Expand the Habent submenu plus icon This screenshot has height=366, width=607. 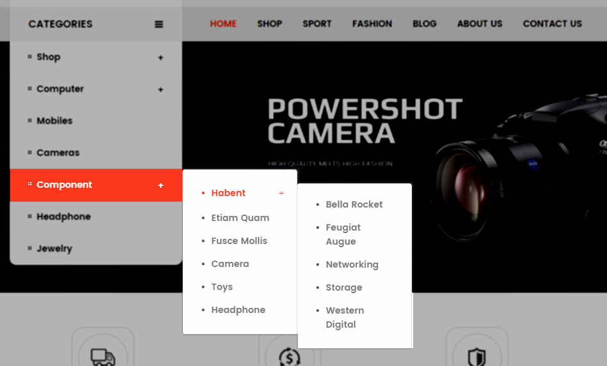tap(281, 194)
